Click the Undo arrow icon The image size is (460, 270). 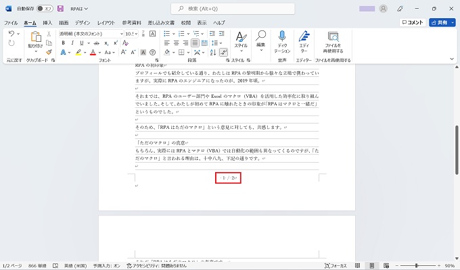point(11,33)
